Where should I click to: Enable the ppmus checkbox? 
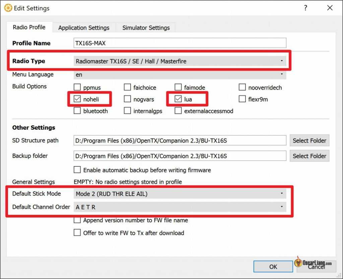tap(77, 88)
